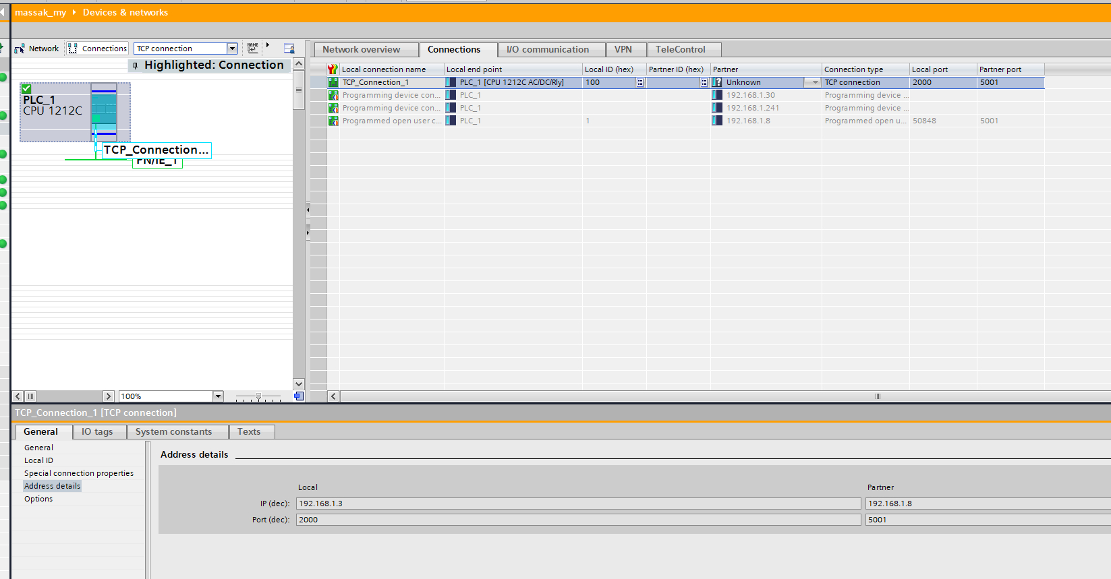The height and width of the screenshot is (579, 1111).
Task: Open the 100% zoom level dropdown
Action: click(218, 396)
